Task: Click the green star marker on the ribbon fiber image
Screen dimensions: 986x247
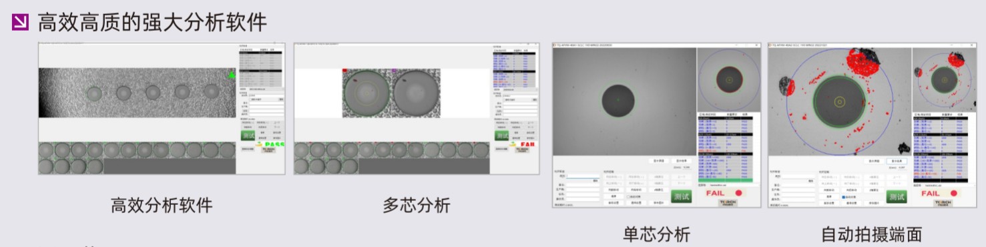Action: click(x=232, y=75)
